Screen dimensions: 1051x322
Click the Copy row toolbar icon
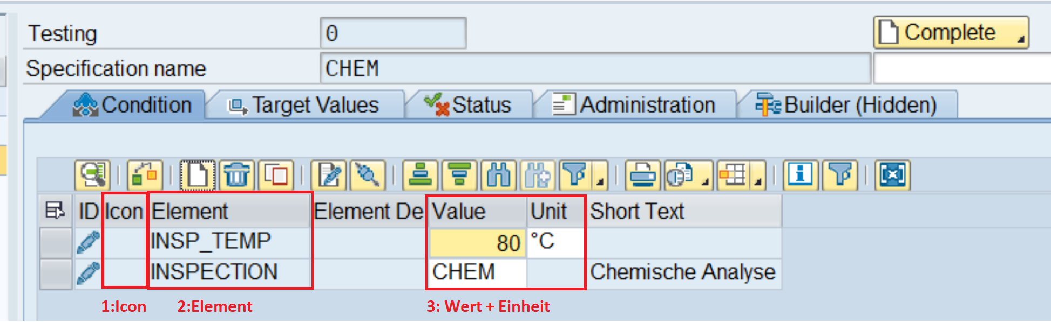(x=276, y=176)
